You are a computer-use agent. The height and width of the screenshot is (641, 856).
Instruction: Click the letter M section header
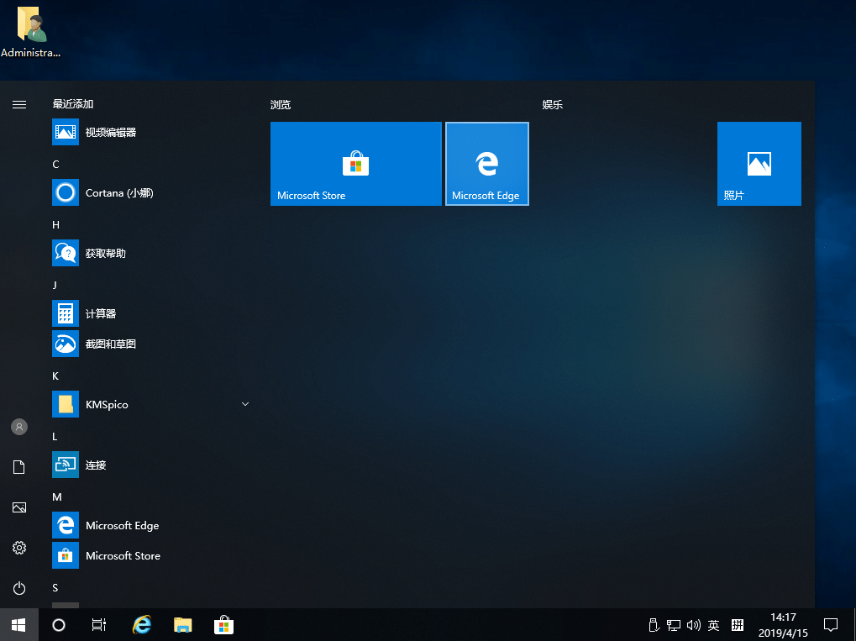[x=57, y=497]
